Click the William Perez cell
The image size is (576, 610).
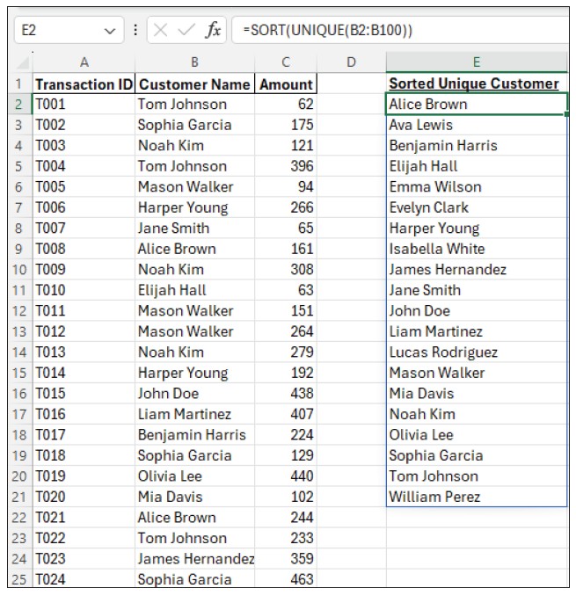(x=476, y=497)
